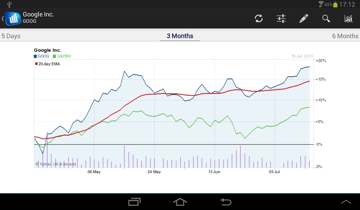The image size is (360, 210).
Task: Tap the +15% axis label
Action: 321,79
